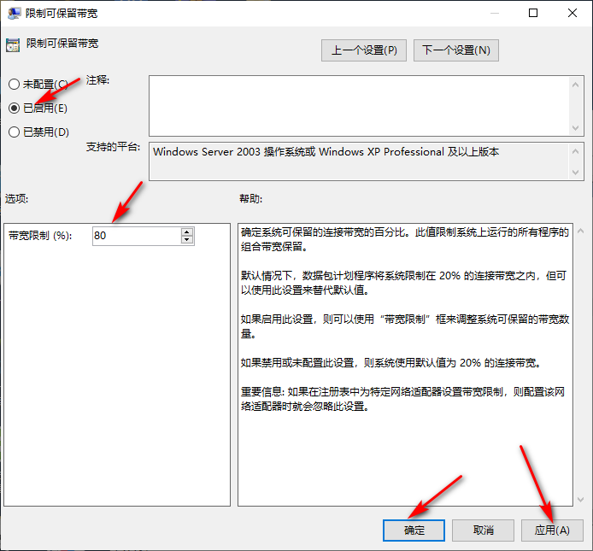Go to 下一个设置(N)
The image size is (593, 551).
point(455,50)
